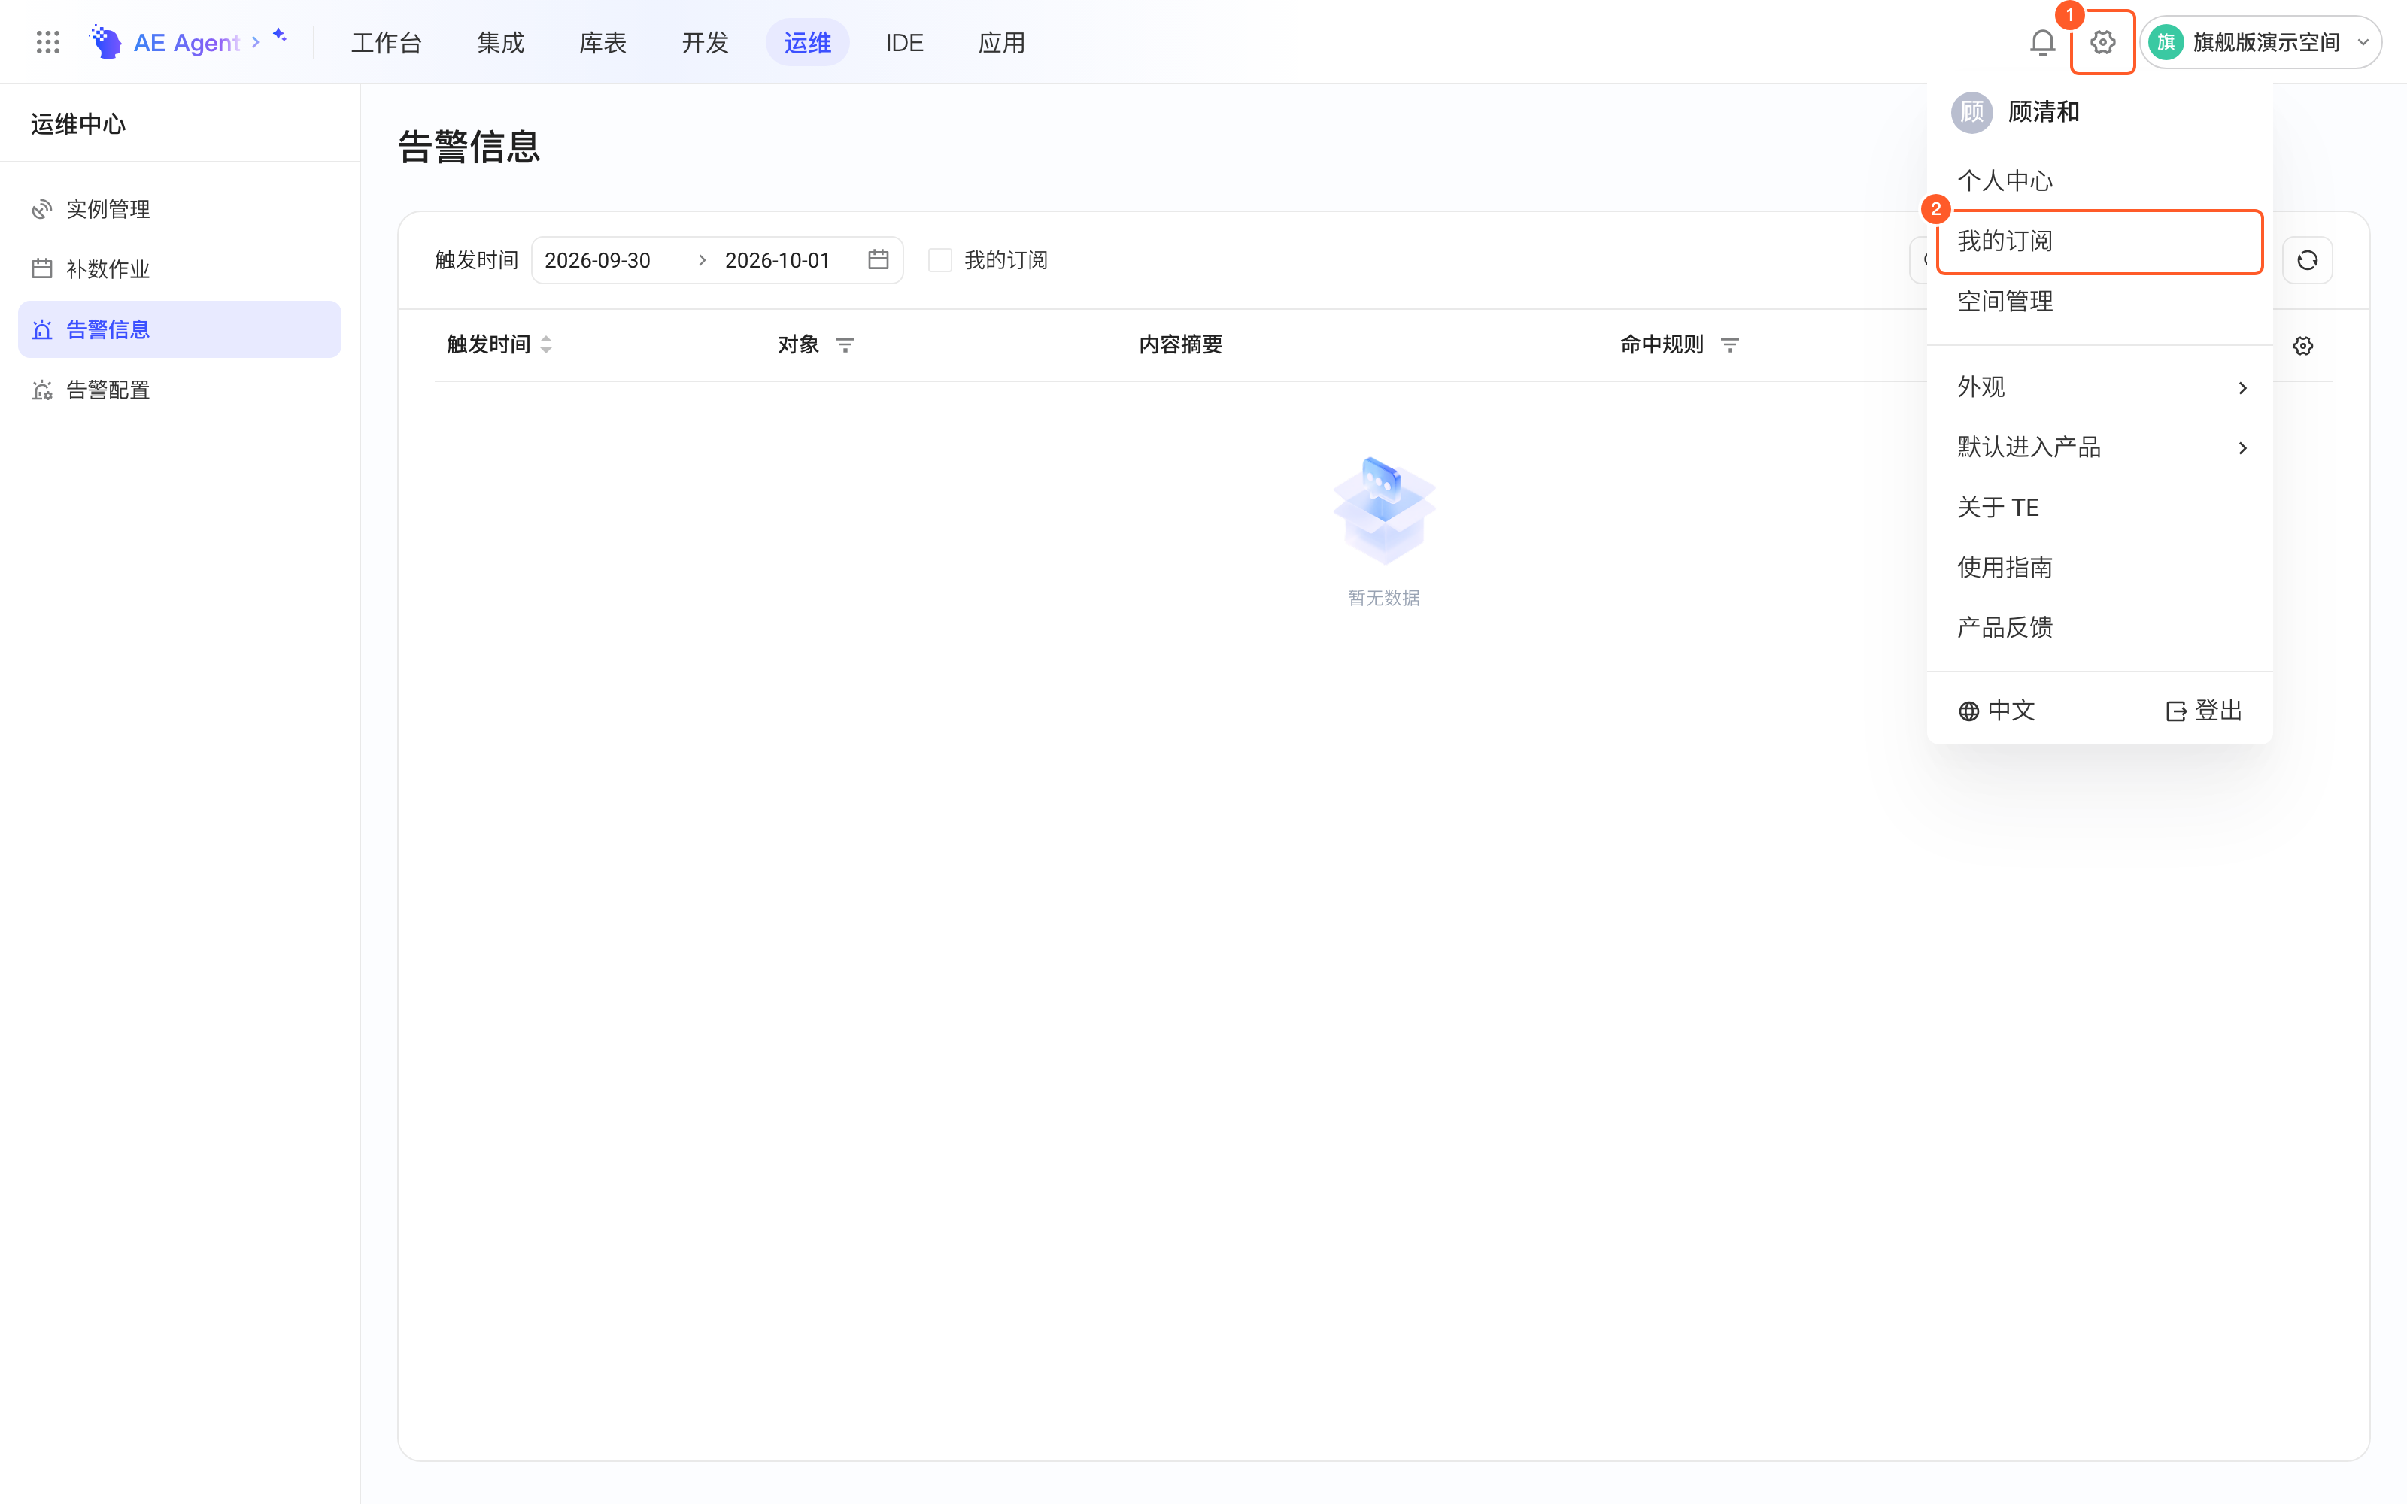The width and height of the screenshot is (2407, 1504).
Task: Open the app launcher grid icon
Action: [x=47, y=42]
